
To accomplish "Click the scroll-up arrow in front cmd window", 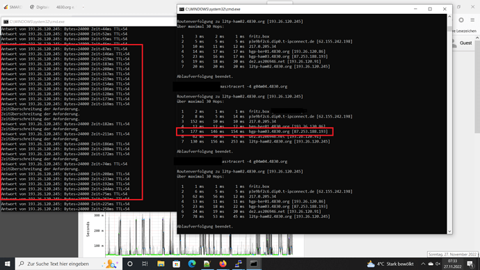I will [449, 17].
